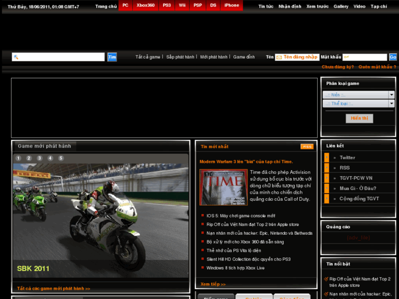This screenshot has height=299, width=399.
Task: Go to slide 4 in Game mới phát hành
Action: click(x=50, y=159)
